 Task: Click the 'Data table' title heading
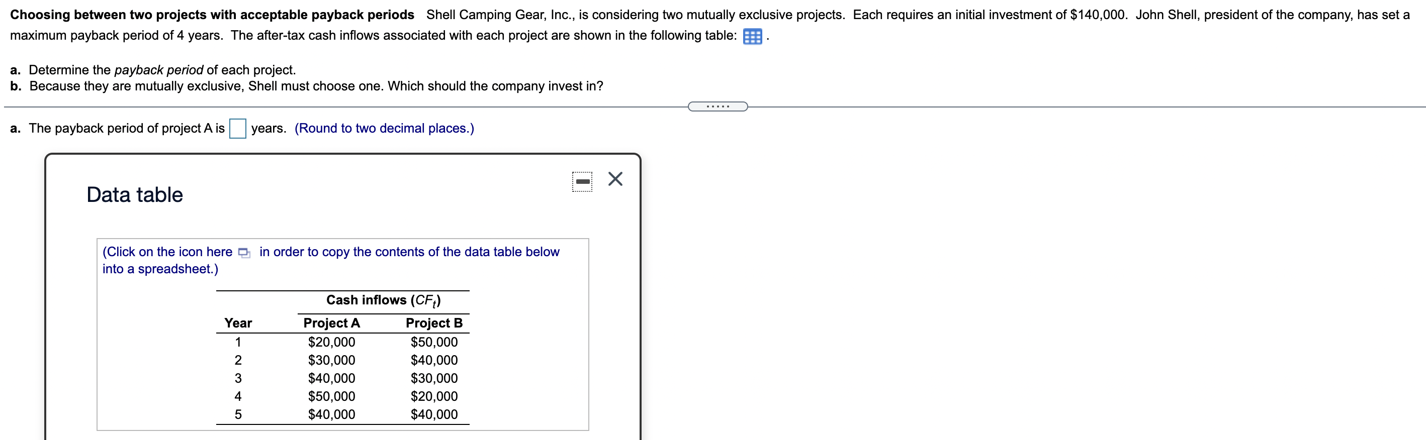click(134, 194)
